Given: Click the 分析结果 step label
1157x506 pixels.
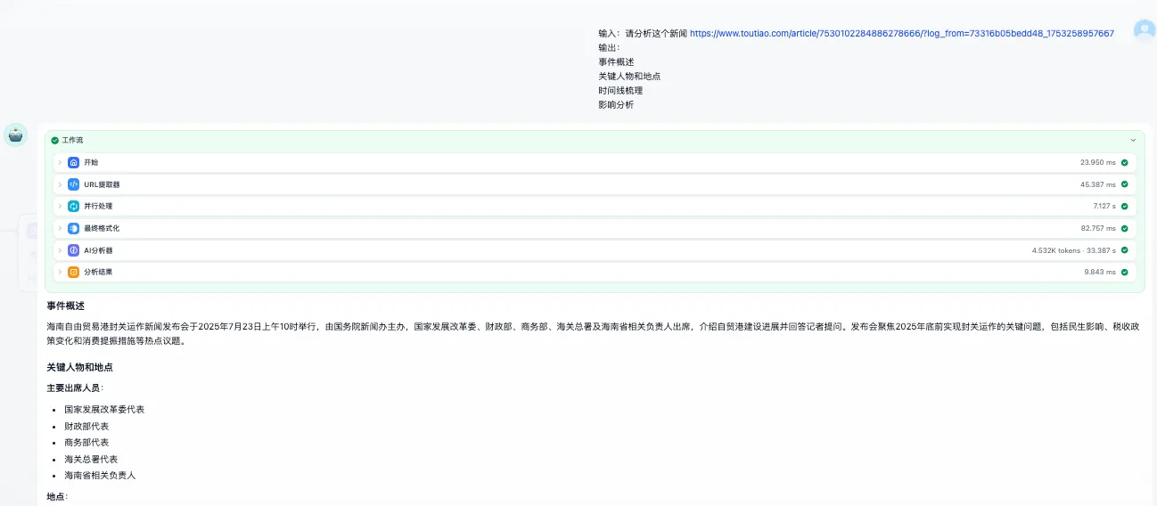Looking at the screenshot, I should tap(98, 272).
